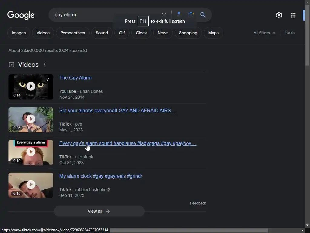Open Videos section three-dot menu

pos(45,65)
